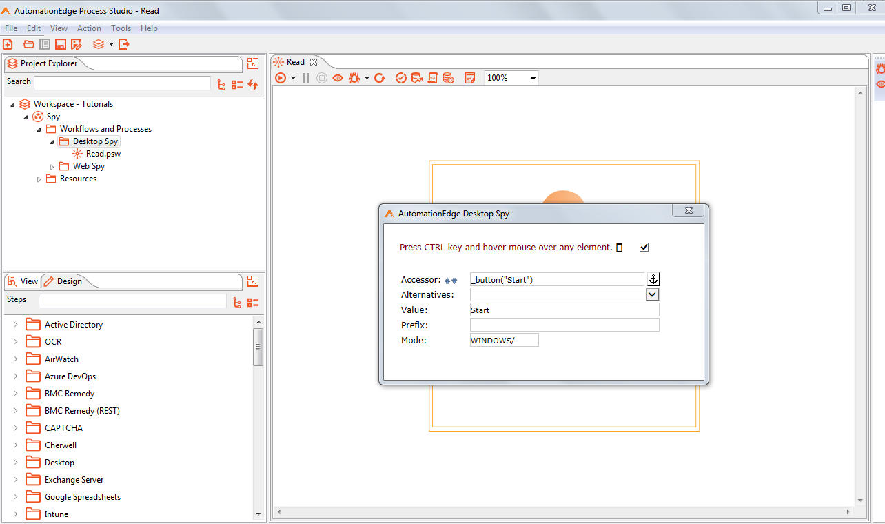Click the Run workflow play icon

(x=281, y=78)
